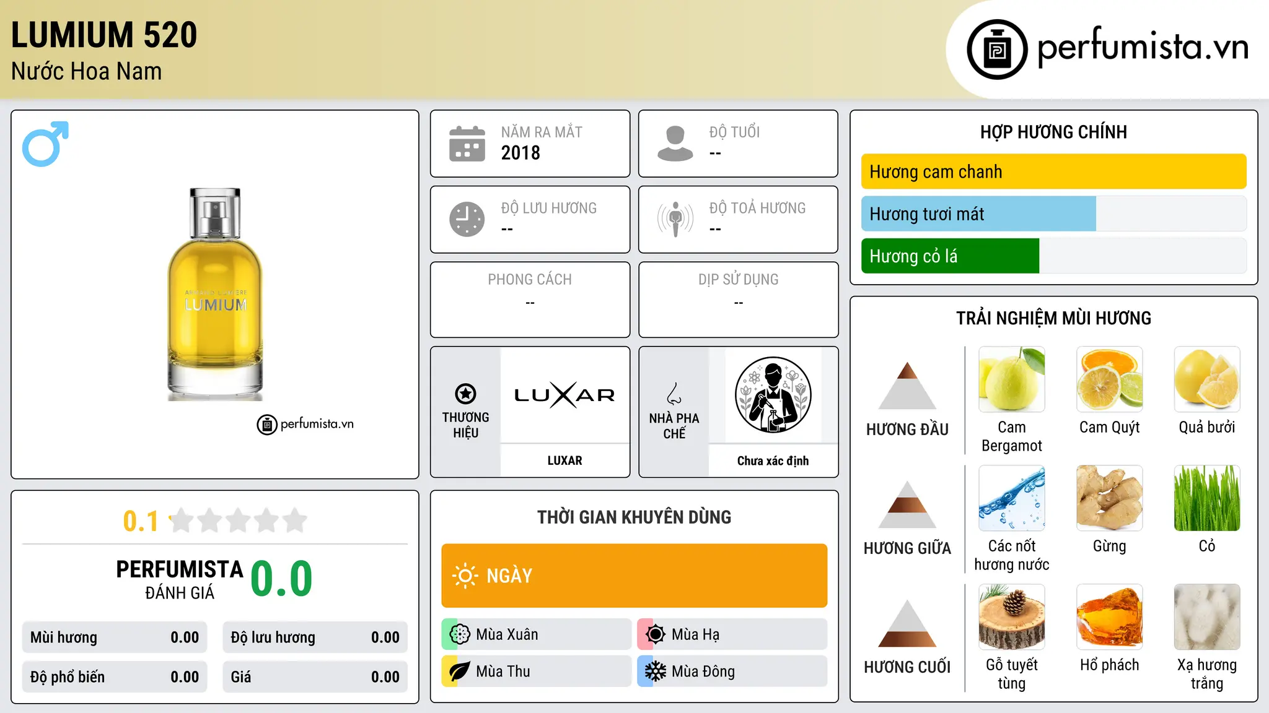Open the Cam Bergamot note image

1011,379
